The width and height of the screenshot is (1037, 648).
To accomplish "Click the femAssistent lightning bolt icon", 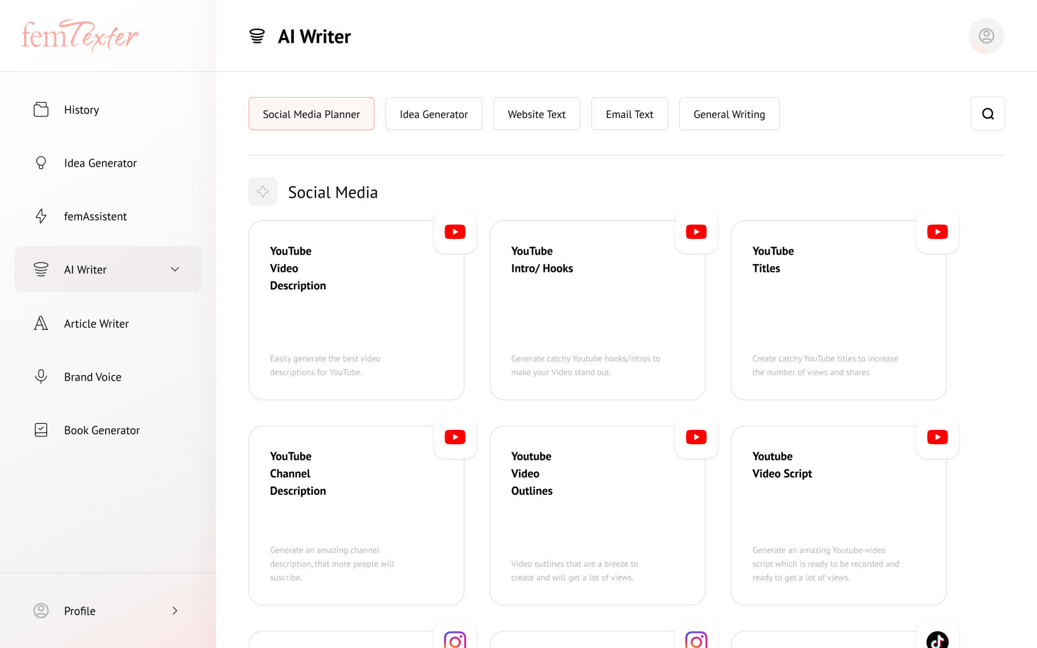I will (41, 216).
